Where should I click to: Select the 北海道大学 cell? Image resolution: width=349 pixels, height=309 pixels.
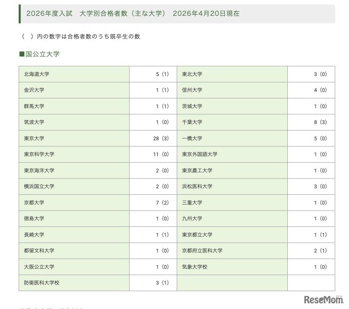click(74, 74)
